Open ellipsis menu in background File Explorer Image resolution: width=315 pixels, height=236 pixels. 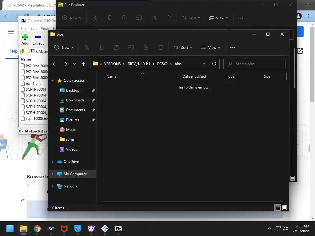(x=241, y=18)
